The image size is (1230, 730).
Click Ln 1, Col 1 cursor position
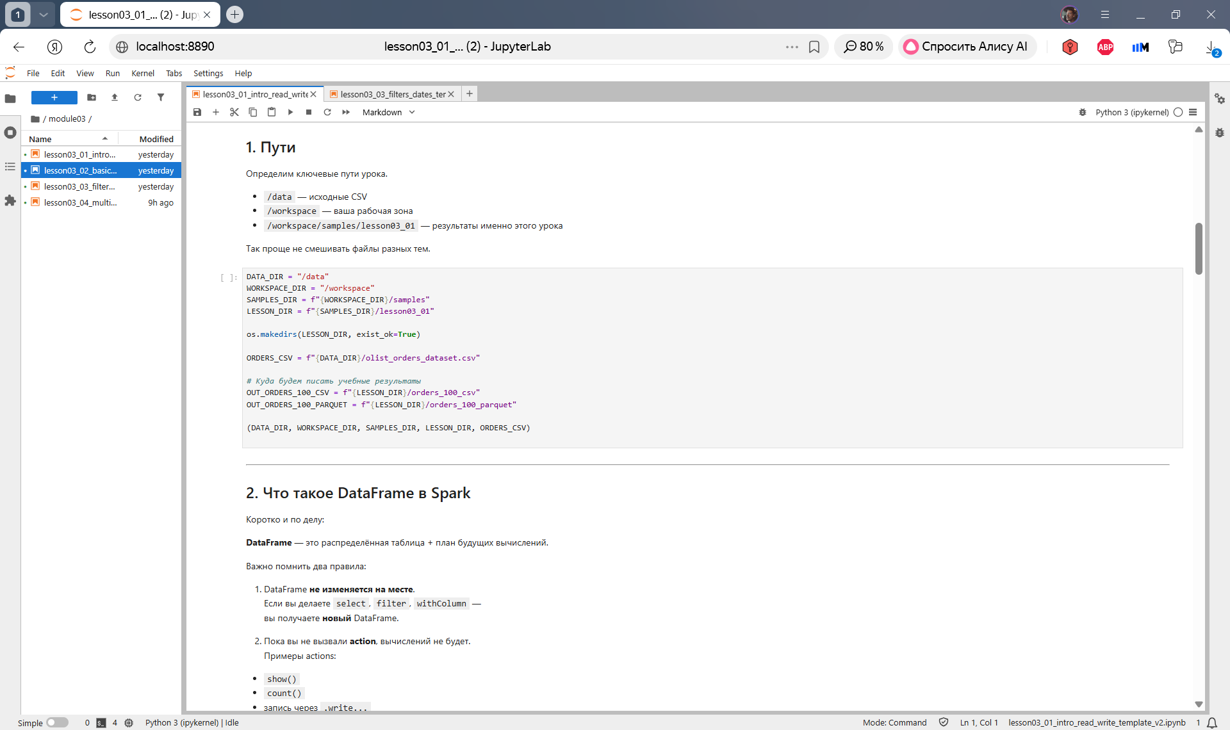coord(979,722)
